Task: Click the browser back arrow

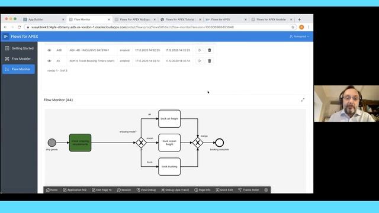Action: pos(5,27)
